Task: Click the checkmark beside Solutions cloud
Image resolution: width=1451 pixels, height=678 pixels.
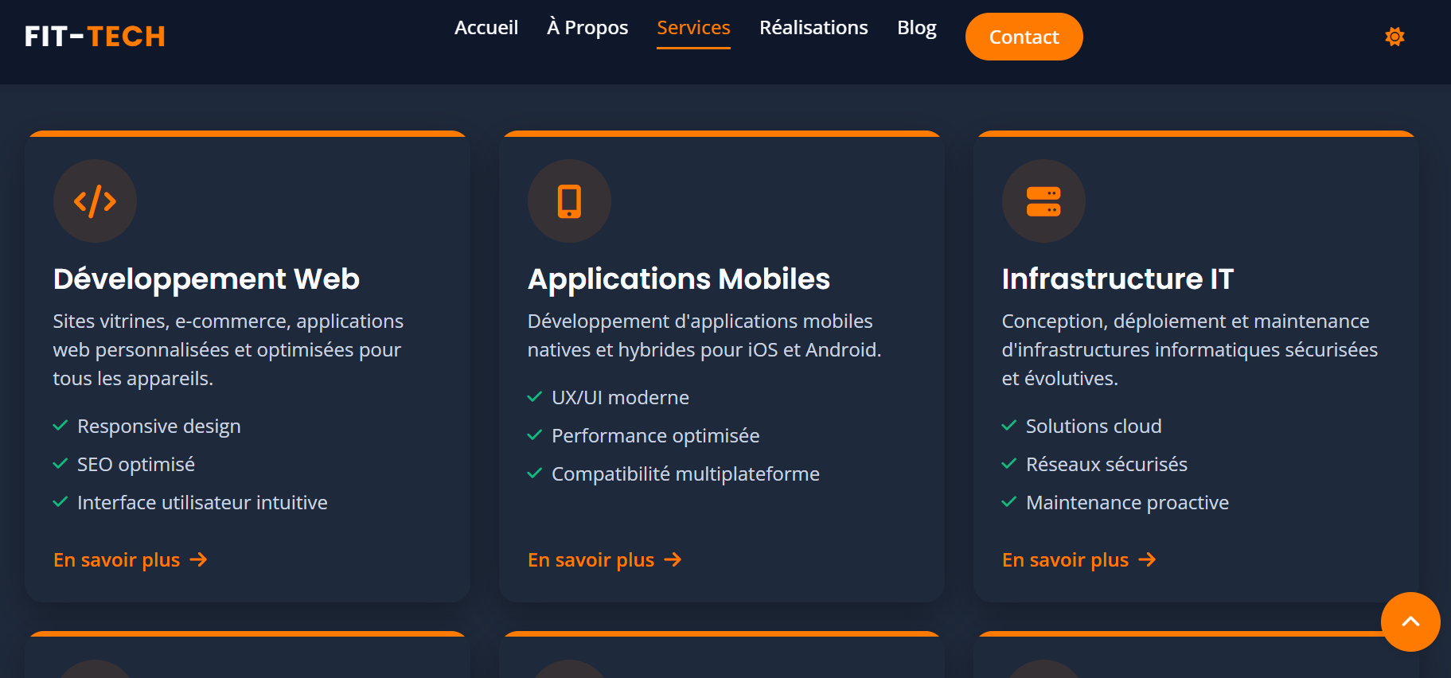Action: 1008,426
